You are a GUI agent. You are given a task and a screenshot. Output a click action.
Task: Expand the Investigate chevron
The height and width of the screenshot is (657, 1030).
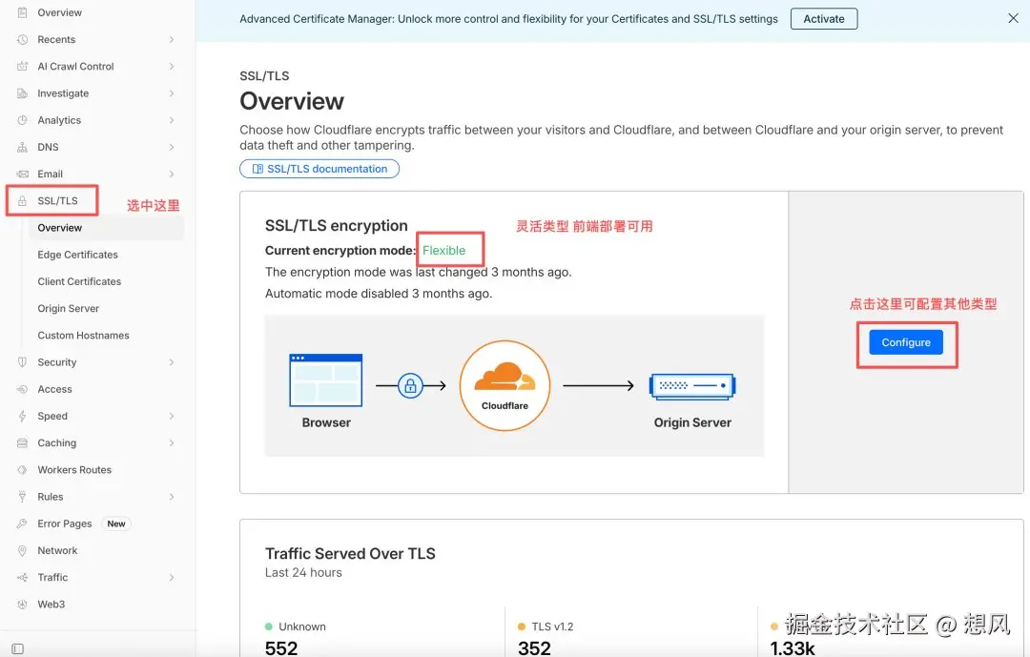(172, 93)
